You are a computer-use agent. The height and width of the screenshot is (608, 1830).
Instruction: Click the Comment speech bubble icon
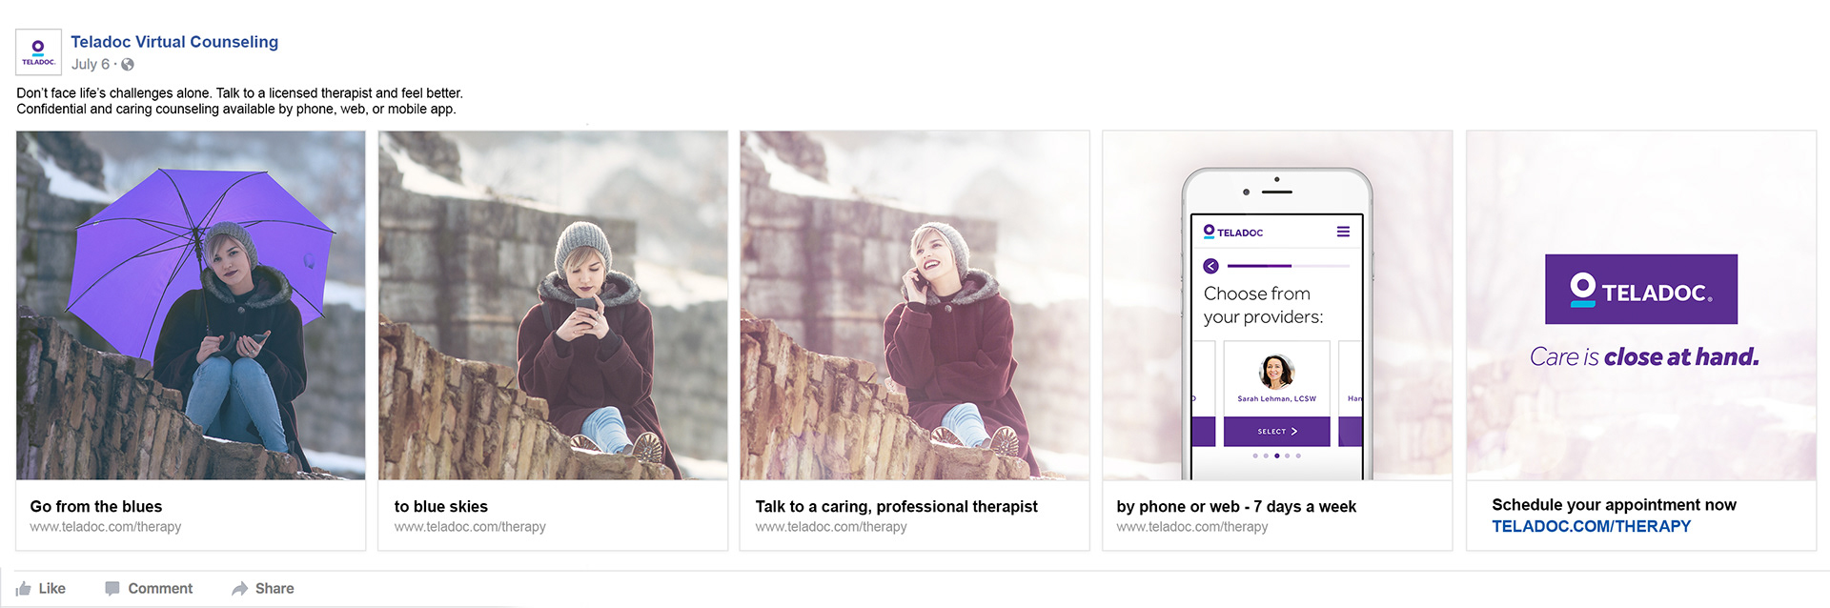tap(112, 589)
